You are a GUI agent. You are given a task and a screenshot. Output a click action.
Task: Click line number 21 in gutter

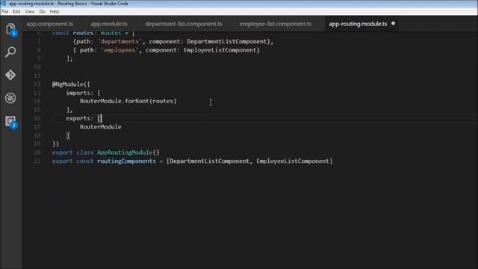[37, 161]
